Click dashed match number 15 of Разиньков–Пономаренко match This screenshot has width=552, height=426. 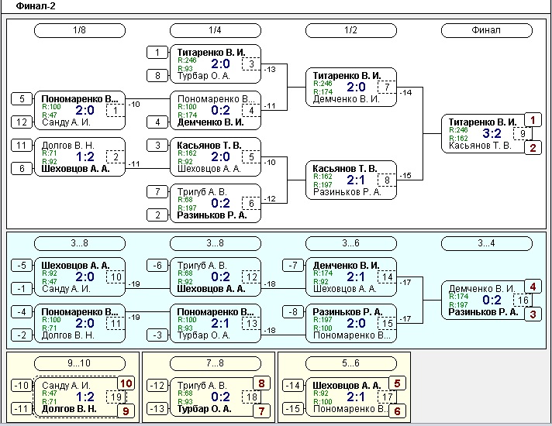pyautogui.click(x=387, y=323)
